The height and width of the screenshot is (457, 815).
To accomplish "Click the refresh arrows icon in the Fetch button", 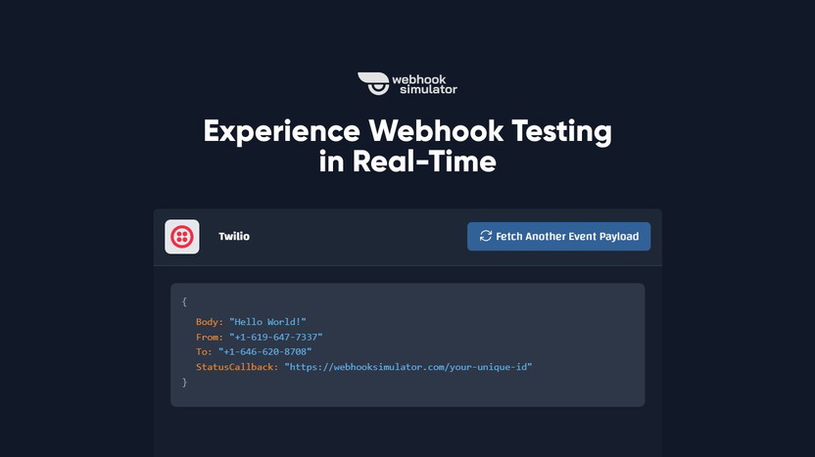I will point(485,237).
